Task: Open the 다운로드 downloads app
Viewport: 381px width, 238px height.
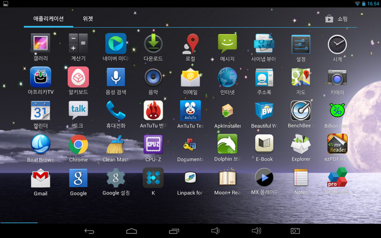Action: coord(153,44)
